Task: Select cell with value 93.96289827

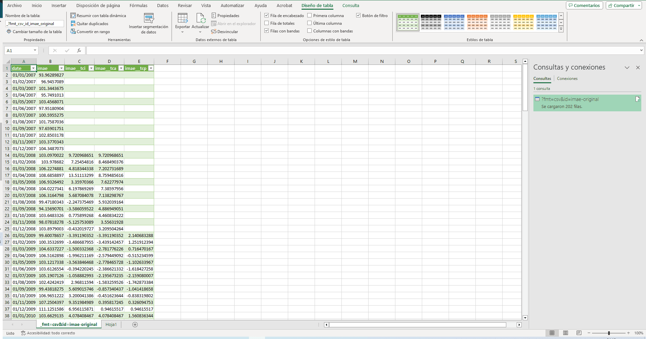Action: (51, 75)
